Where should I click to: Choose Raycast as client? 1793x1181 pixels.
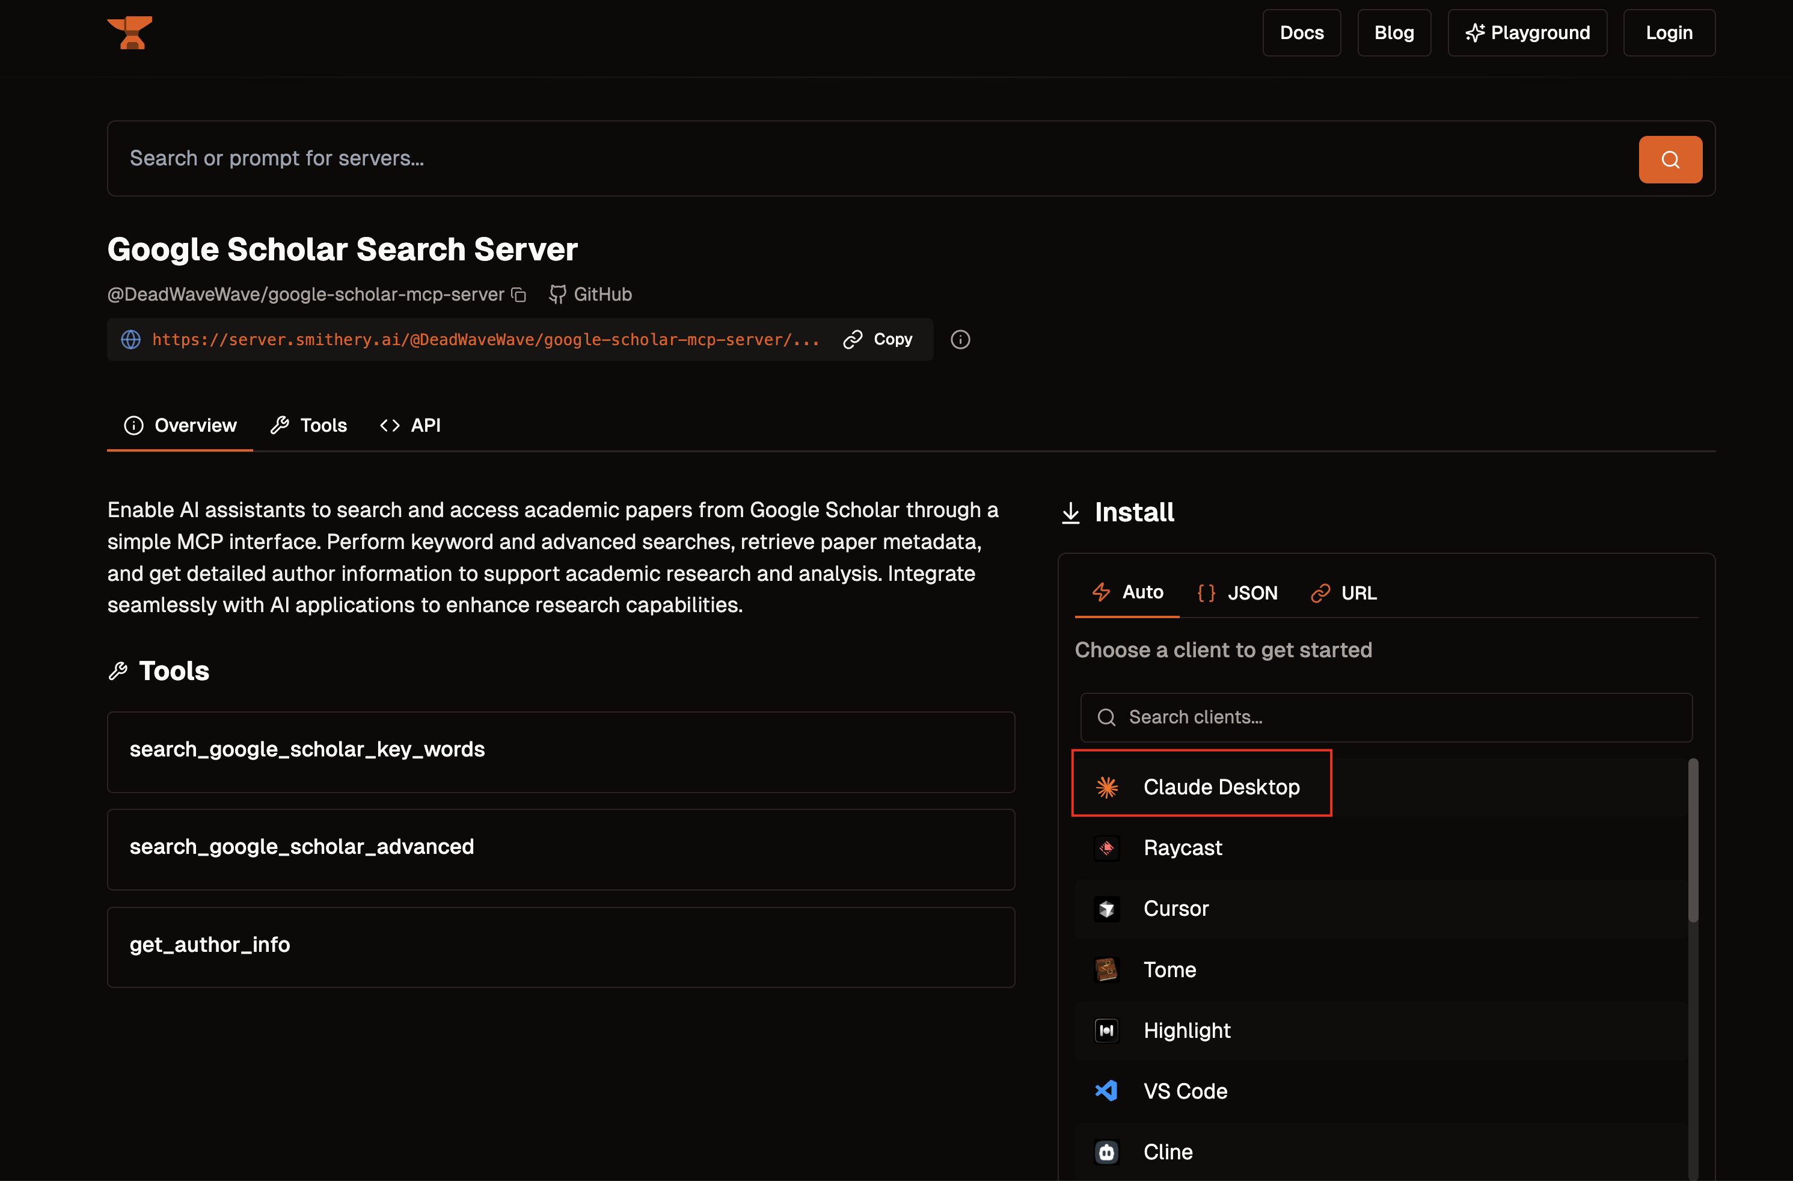tap(1379, 848)
